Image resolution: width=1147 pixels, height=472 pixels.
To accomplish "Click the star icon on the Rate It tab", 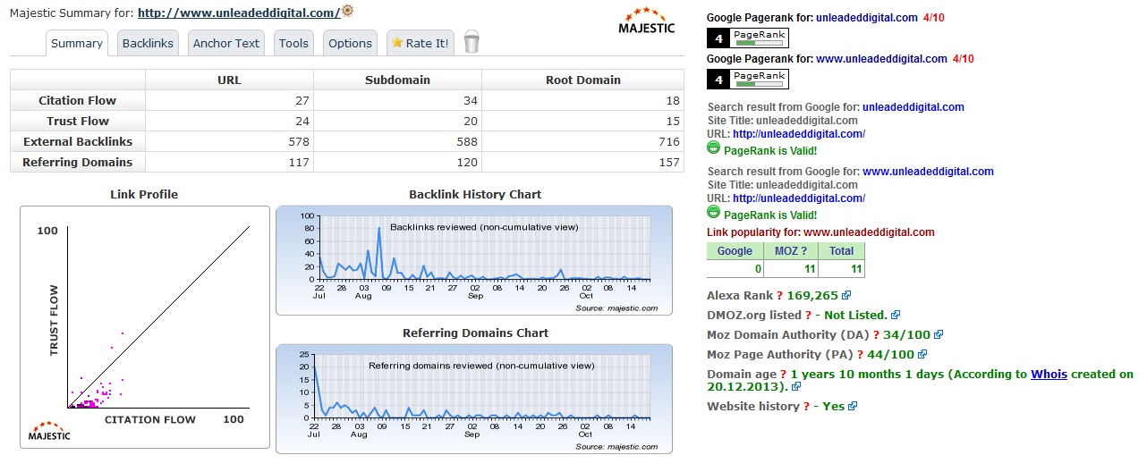I will pos(397,43).
